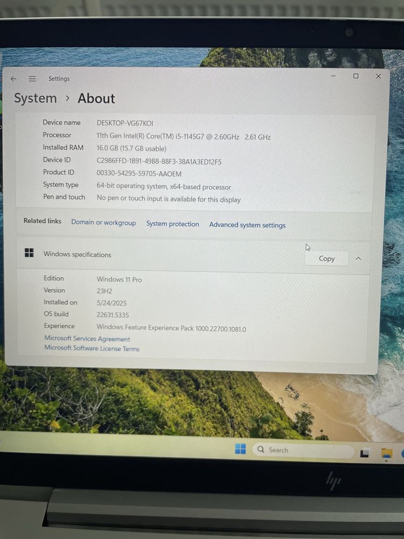This screenshot has width=404, height=539.
Task: Copy the Windows specifications details
Action: click(x=326, y=259)
